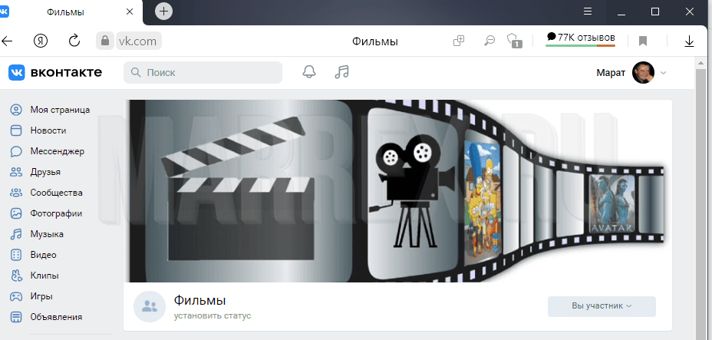Click the Моя страница profile icon
The height and width of the screenshot is (340, 712).
point(16,110)
